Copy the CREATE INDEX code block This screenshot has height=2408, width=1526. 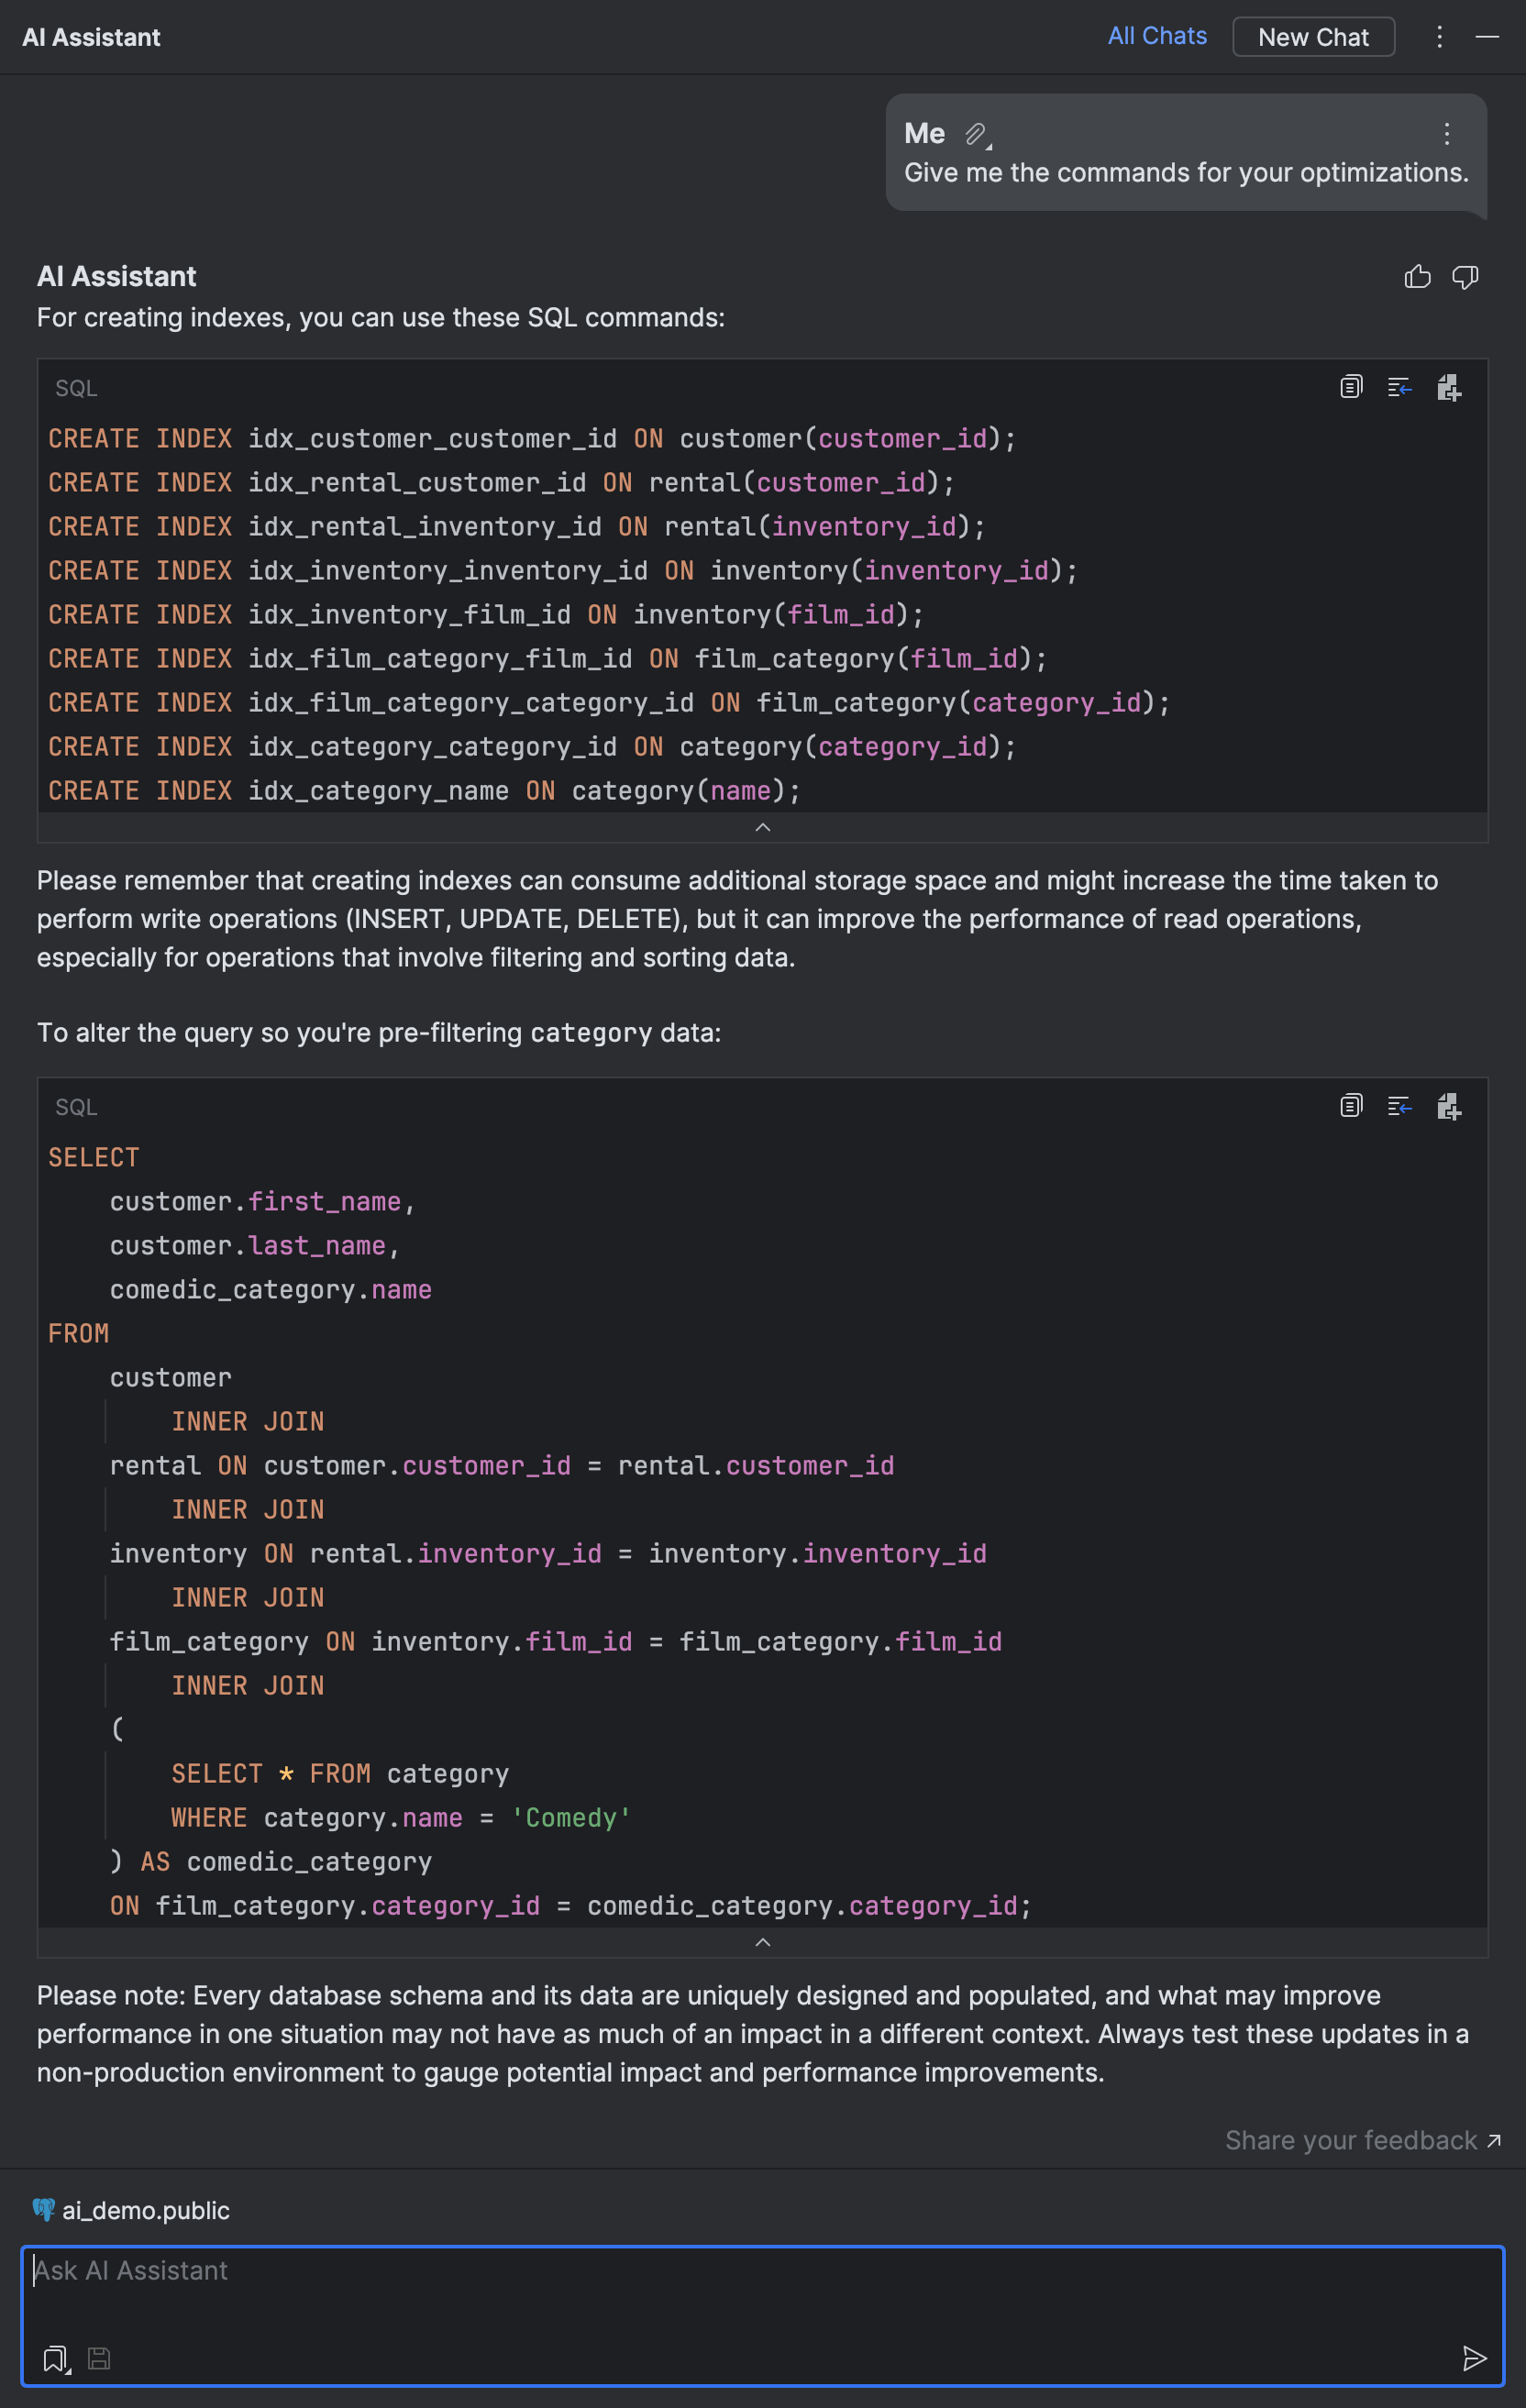click(1351, 388)
